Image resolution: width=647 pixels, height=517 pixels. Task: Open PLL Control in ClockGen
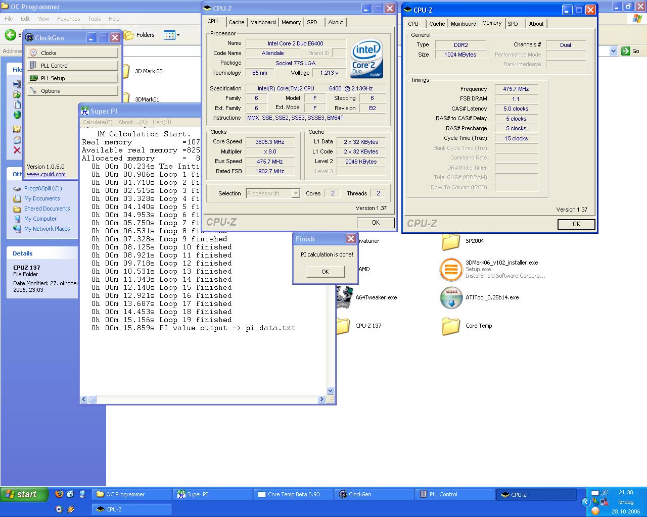[x=72, y=65]
